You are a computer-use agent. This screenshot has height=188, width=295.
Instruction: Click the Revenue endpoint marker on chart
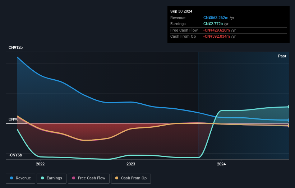pos(289,120)
